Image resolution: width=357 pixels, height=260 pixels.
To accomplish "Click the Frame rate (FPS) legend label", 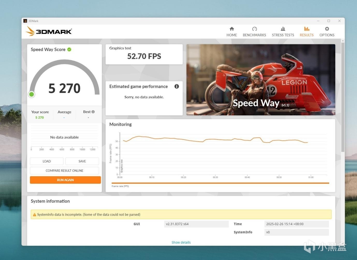I will tap(120, 186).
